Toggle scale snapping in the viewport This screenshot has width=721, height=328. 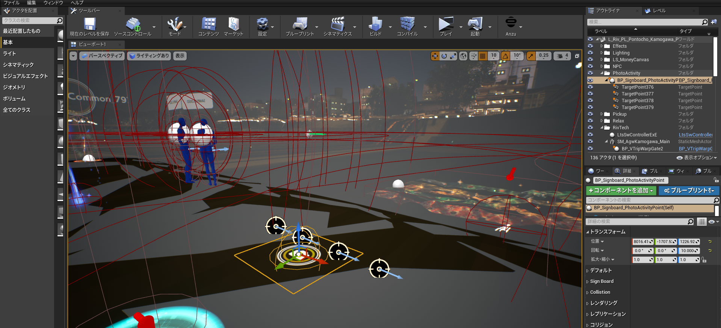(531, 56)
